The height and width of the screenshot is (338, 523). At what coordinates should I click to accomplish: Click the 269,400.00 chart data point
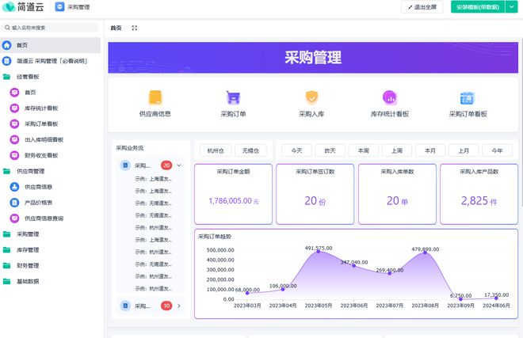point(390,273)
